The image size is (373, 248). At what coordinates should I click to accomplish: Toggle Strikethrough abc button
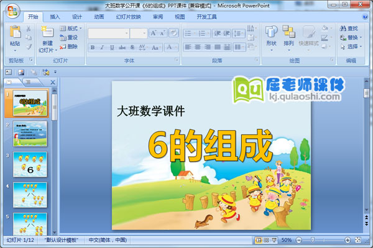pos(122,47)
